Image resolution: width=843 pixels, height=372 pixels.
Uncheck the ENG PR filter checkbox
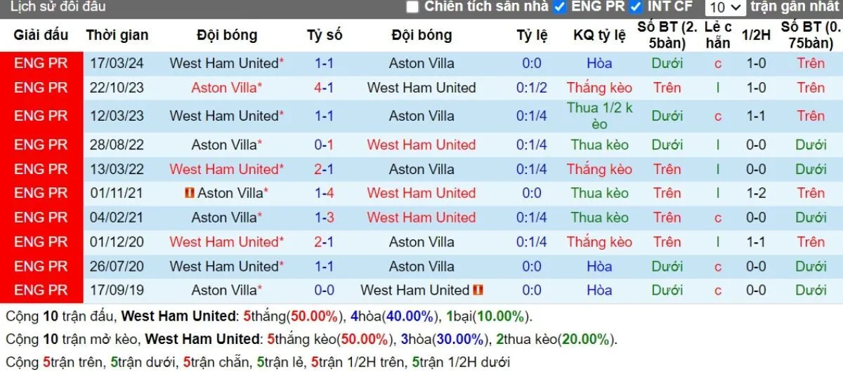560,7
